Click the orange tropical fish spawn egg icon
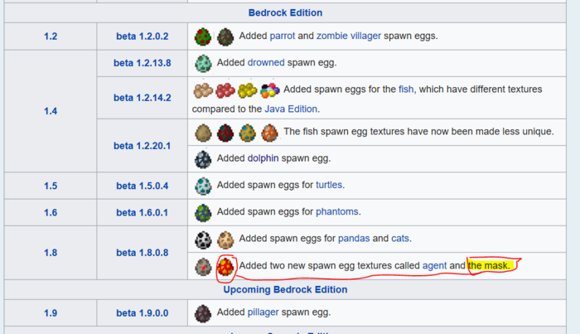 [269, 133]
